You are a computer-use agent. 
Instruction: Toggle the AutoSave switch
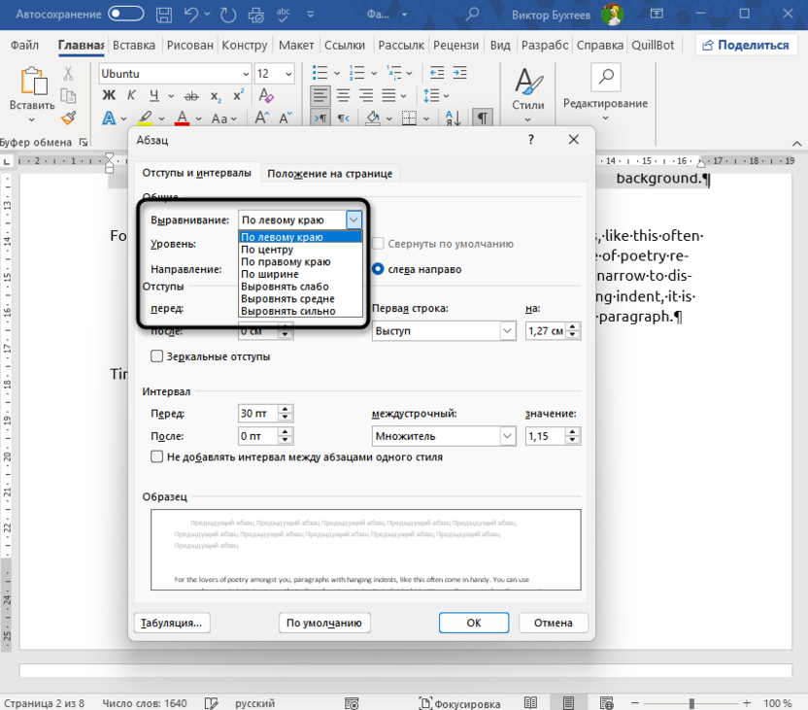[125, 16]
